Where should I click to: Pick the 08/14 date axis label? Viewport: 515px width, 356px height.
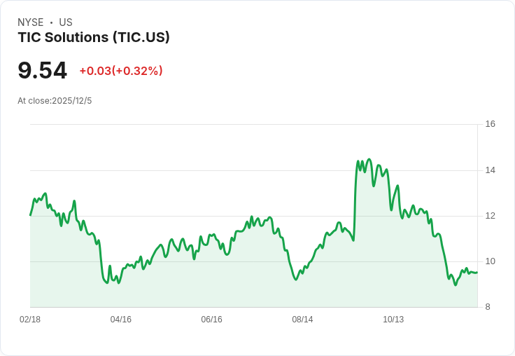tap(302, 320)
